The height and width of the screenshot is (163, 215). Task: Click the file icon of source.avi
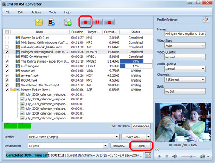(x=18, y=71)
